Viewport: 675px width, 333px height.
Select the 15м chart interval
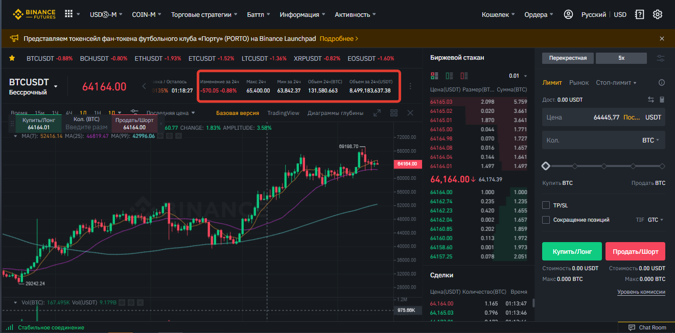(39, 113)
